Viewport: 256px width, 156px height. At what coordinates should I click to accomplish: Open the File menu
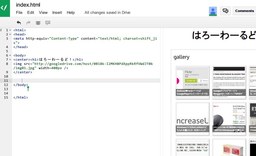click(19, 13)
